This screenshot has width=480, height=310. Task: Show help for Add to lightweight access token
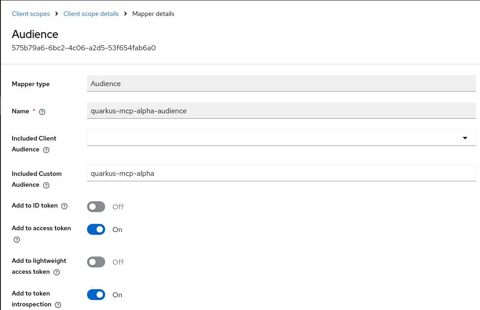[57, 272]
